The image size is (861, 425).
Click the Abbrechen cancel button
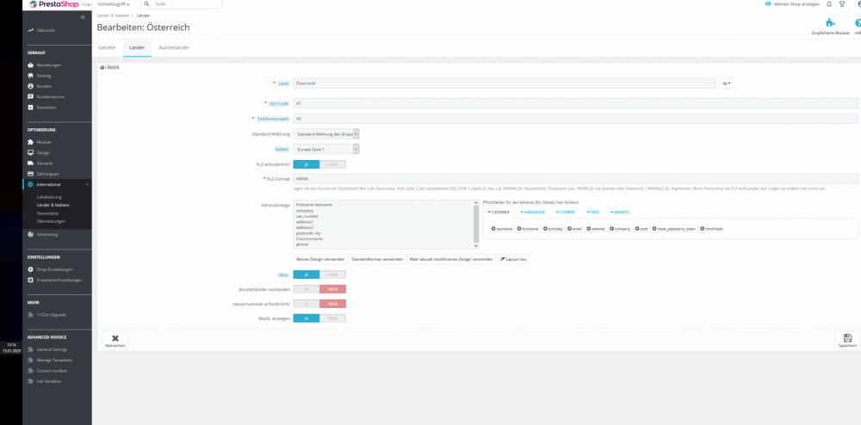tap(115, 341)
